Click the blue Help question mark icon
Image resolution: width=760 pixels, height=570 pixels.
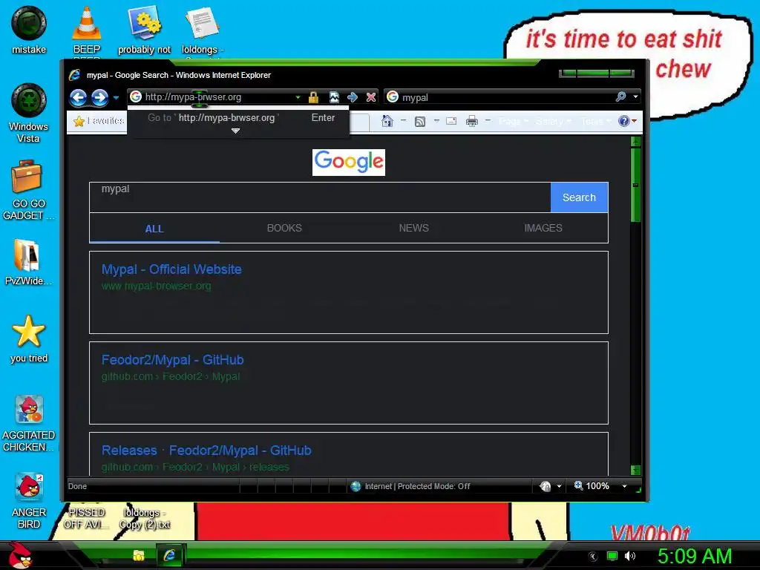(623, 121)
